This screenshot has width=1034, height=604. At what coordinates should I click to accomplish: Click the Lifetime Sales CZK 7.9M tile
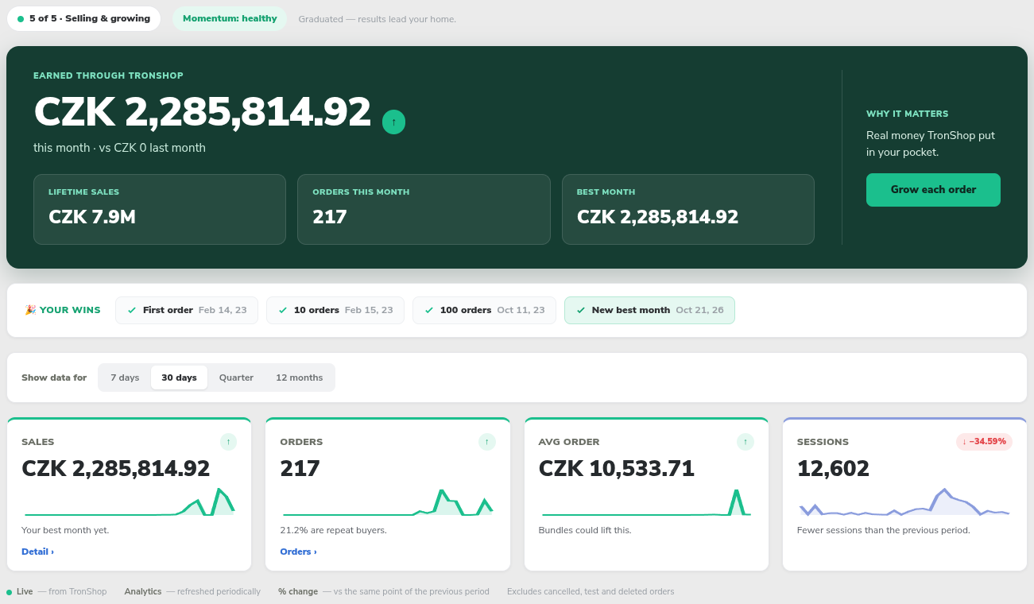[159, 209]
